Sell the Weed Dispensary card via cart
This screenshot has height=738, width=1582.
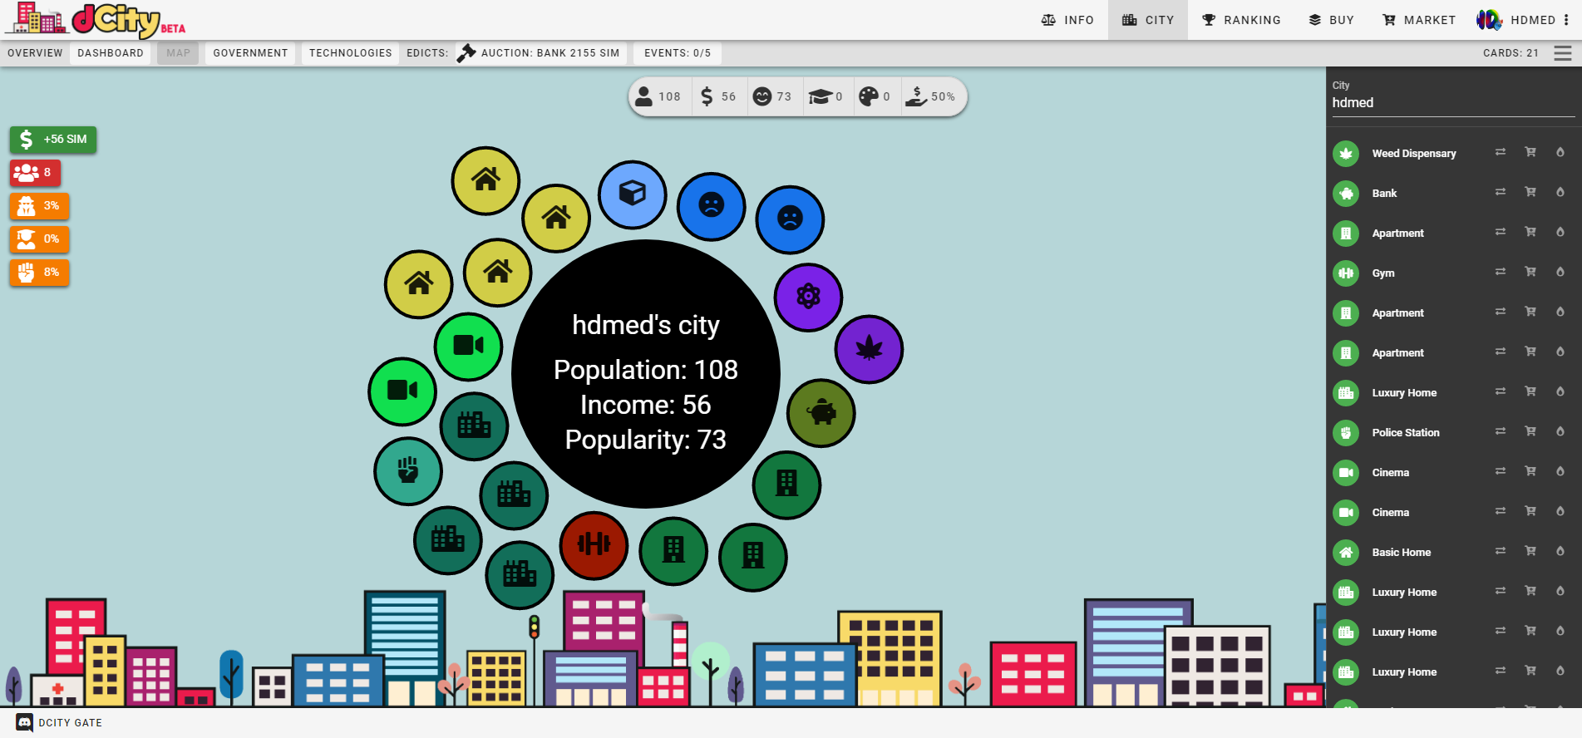1530,152
